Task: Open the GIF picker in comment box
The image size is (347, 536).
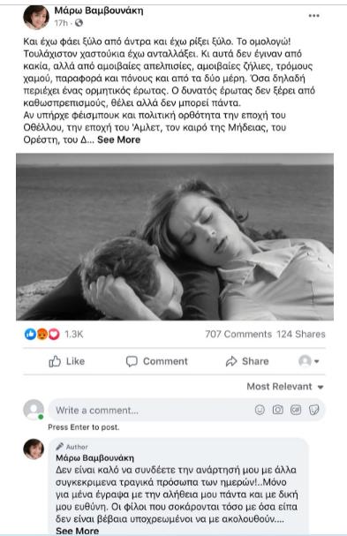Action: (296, 410)
